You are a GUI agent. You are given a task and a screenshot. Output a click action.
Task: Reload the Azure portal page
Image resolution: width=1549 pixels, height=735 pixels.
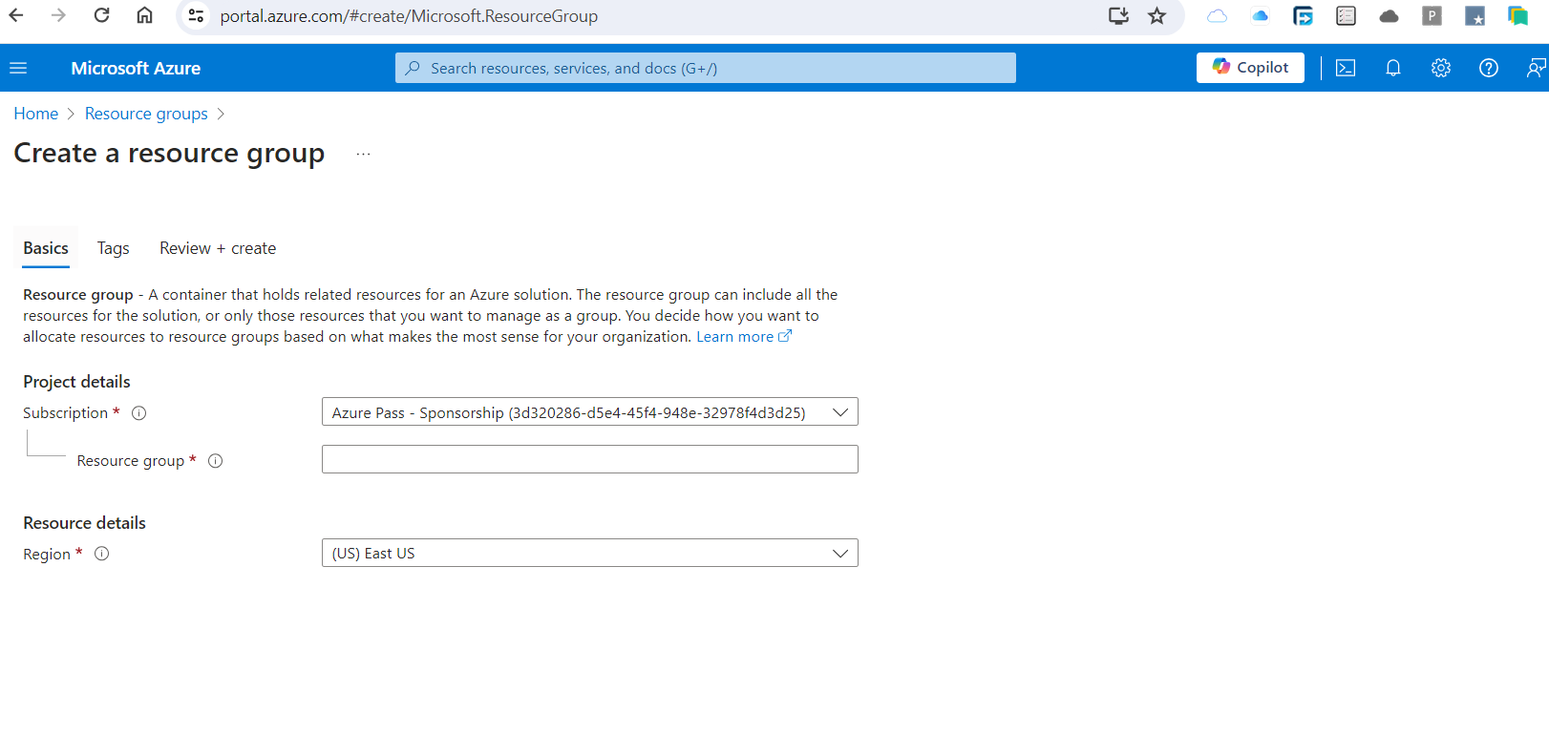[101, 15]
